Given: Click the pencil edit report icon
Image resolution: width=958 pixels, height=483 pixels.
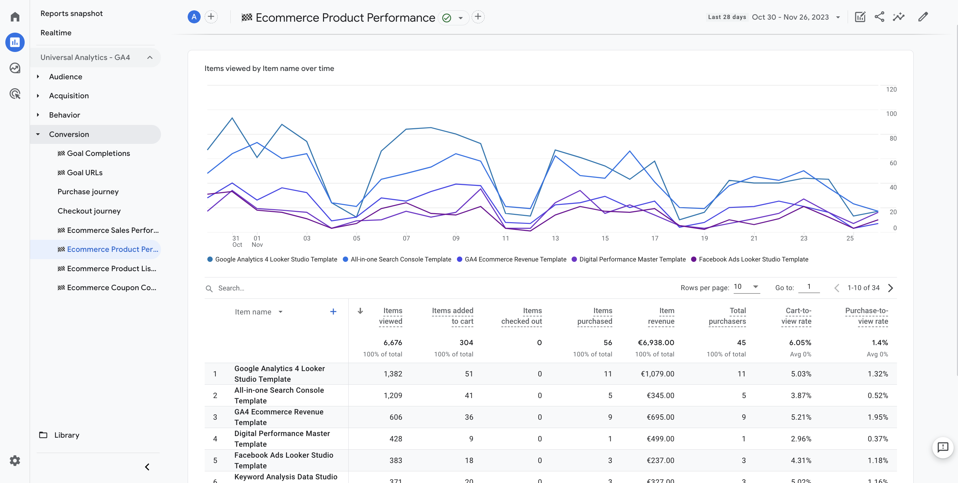Looking at the screenshot, I should [923, 17].
